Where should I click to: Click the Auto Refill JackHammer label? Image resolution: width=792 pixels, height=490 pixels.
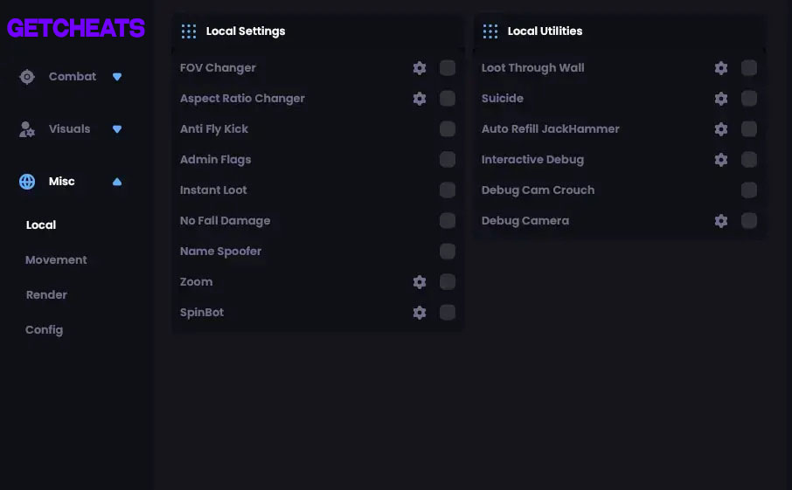click(550, 129)
